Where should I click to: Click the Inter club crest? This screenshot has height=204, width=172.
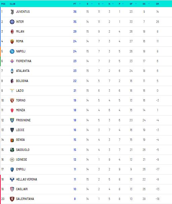(x=12, y=22)
